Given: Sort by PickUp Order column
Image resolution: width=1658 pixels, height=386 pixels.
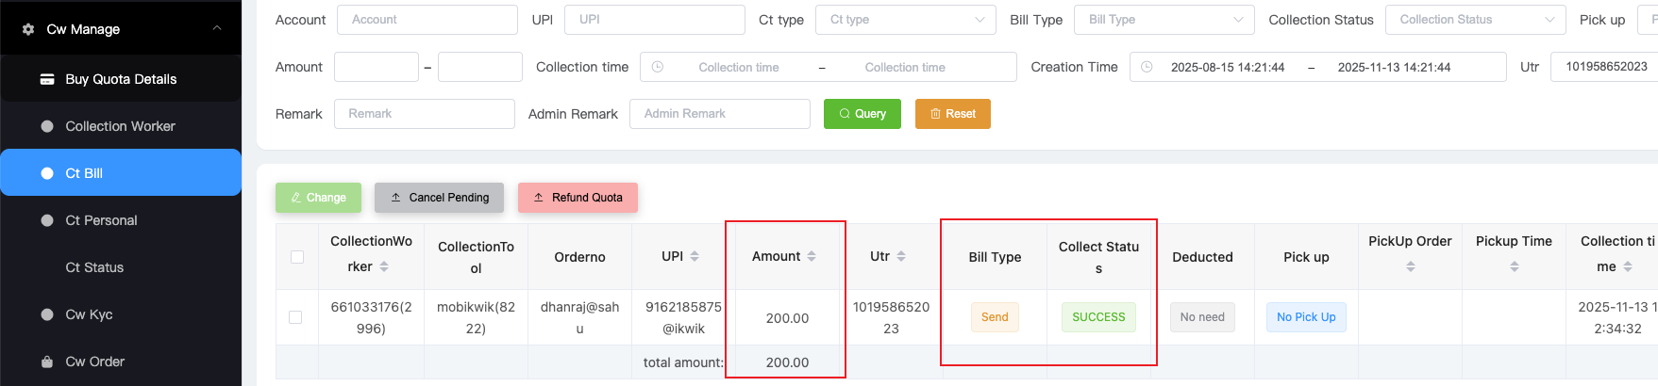Looking at the screenshot, I should pyautogui.click(x=1410, y=267).
